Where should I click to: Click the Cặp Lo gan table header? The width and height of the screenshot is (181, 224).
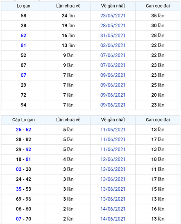click(23, 120)
